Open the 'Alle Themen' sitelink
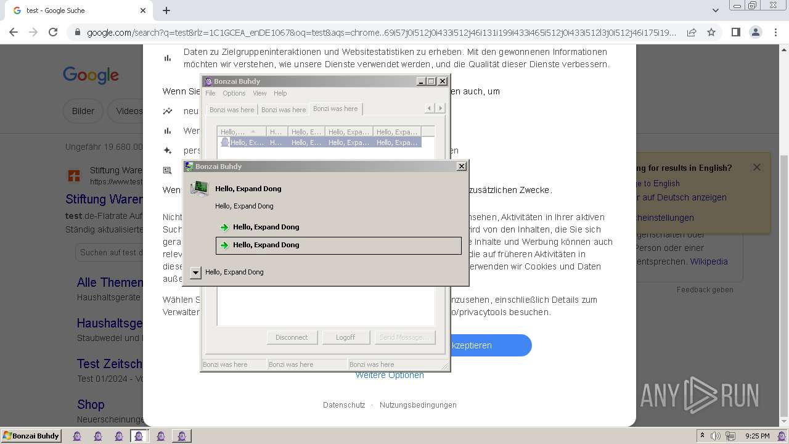 (x=110, y=282)
